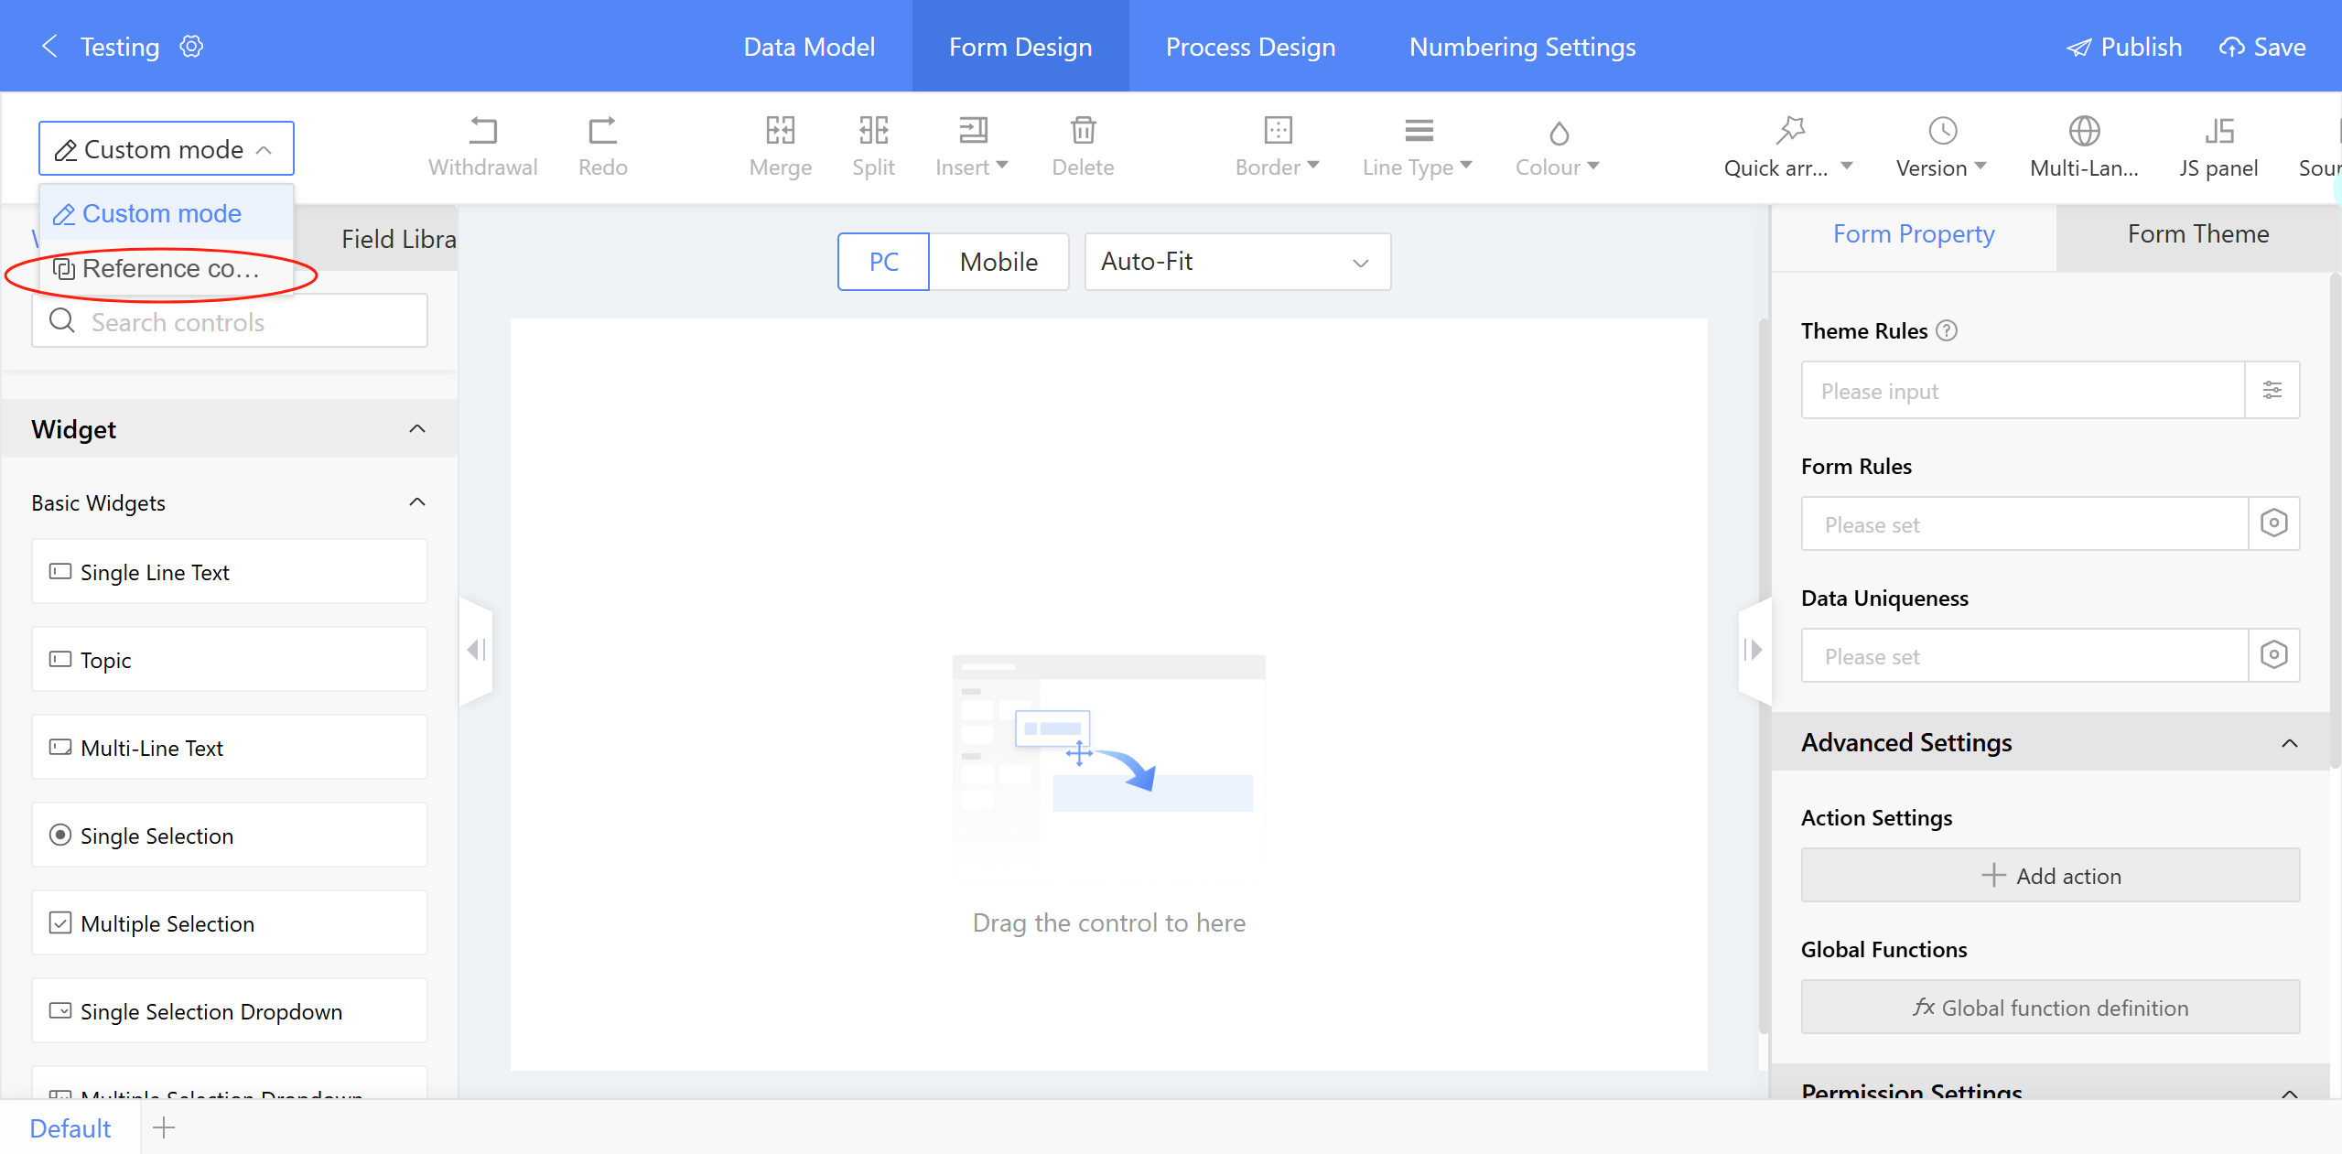
Task: Switch to Form Theme tab
Action: click(2197, 234)
